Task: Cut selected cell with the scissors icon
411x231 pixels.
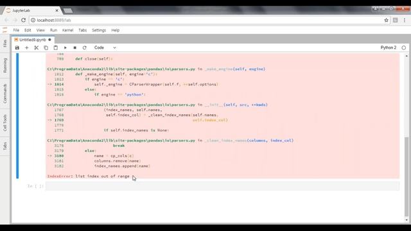Action: click(36, 47)
